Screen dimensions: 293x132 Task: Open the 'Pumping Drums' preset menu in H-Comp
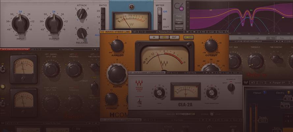tap(164, 32)
